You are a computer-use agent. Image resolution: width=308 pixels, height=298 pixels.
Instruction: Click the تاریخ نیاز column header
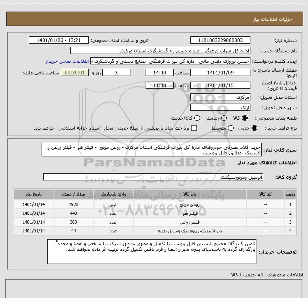pyautogui.click(x=34, y=194)
